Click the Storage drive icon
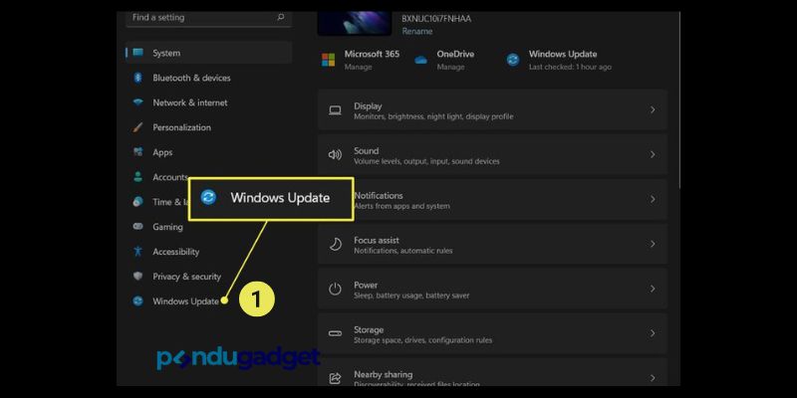797x398 pixels. click(x=335, y=333)
